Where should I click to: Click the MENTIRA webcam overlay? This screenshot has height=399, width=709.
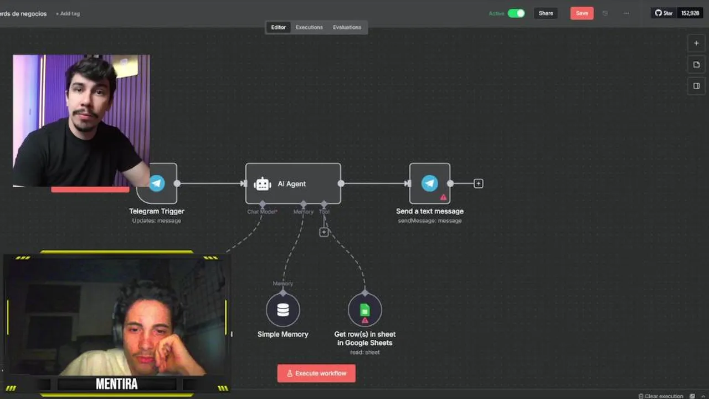pyautogui.click(x=117, y=324)
